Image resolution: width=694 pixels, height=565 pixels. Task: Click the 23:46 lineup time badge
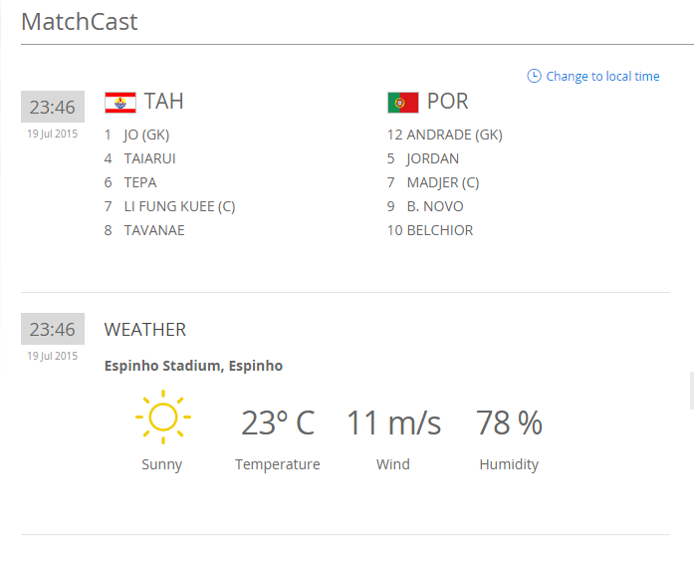[x=52, y=107]
